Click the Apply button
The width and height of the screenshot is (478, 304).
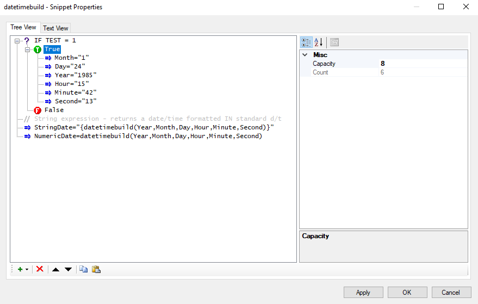click(x=363, y=293)
